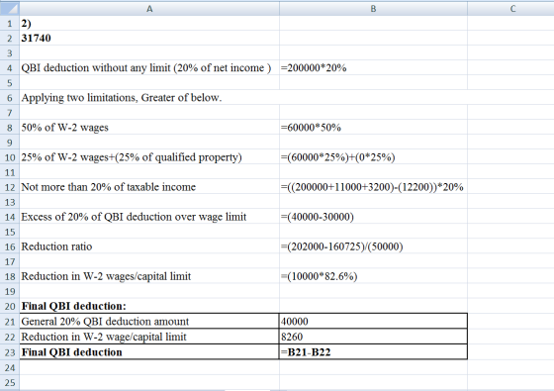Select column C header
Screen dimensions: 554x391
(510, 9)
